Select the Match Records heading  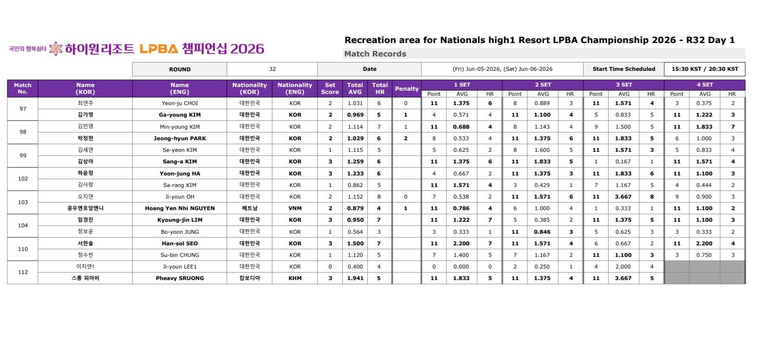pos(375,54)
